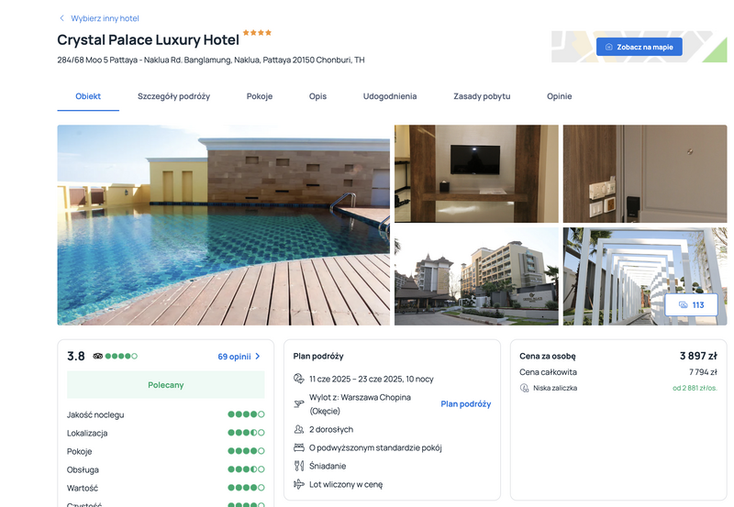Expand reviews via chevron next to 69 opinii
The image size is (734, 507).
pyautogui.click(x=258, y=357)
